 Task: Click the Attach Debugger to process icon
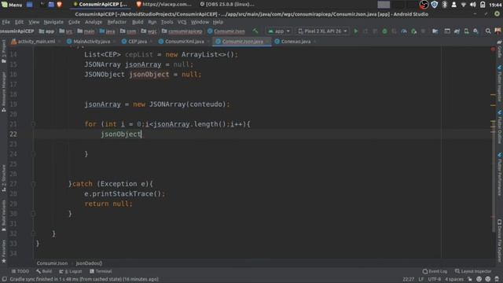tap(414, 31)
